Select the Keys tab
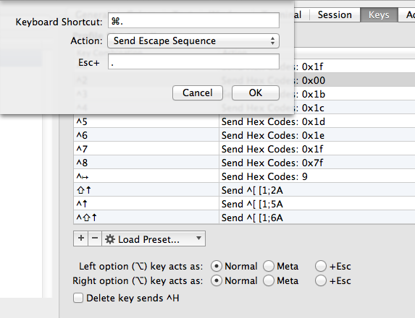This screenshot has width=415, height=318. 379,14
